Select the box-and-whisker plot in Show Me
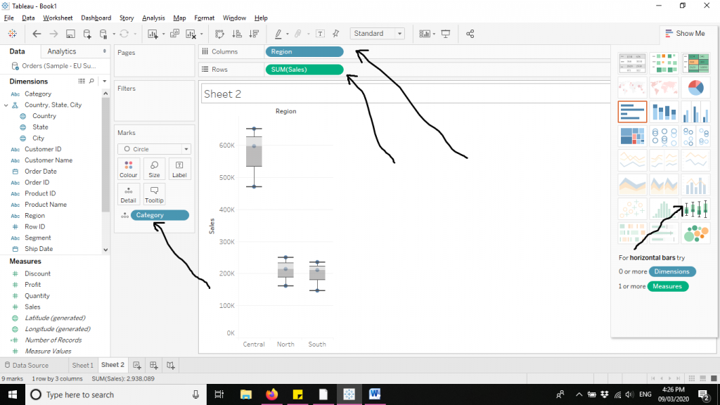Viewport: 720px width, 405px height. point(695,209)
